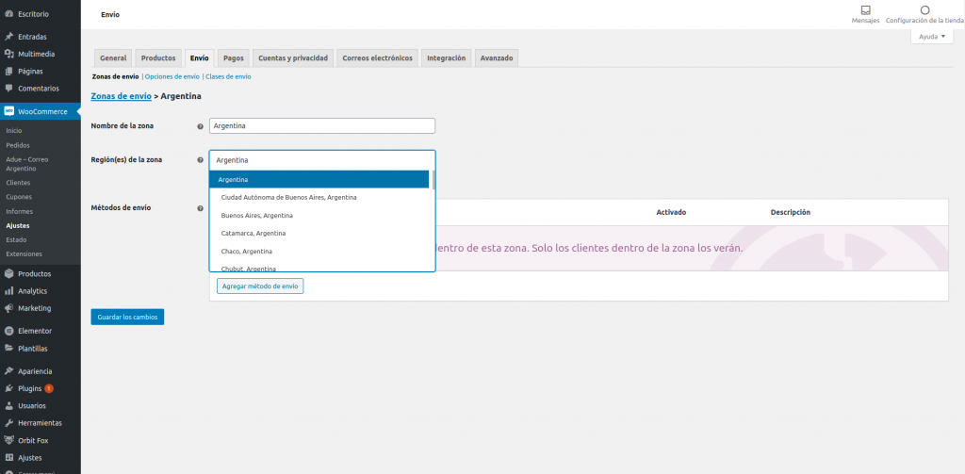Open the Clases de envío sub-link
Image resolution: width=965 pixels, height=474 pixels.
228,77
